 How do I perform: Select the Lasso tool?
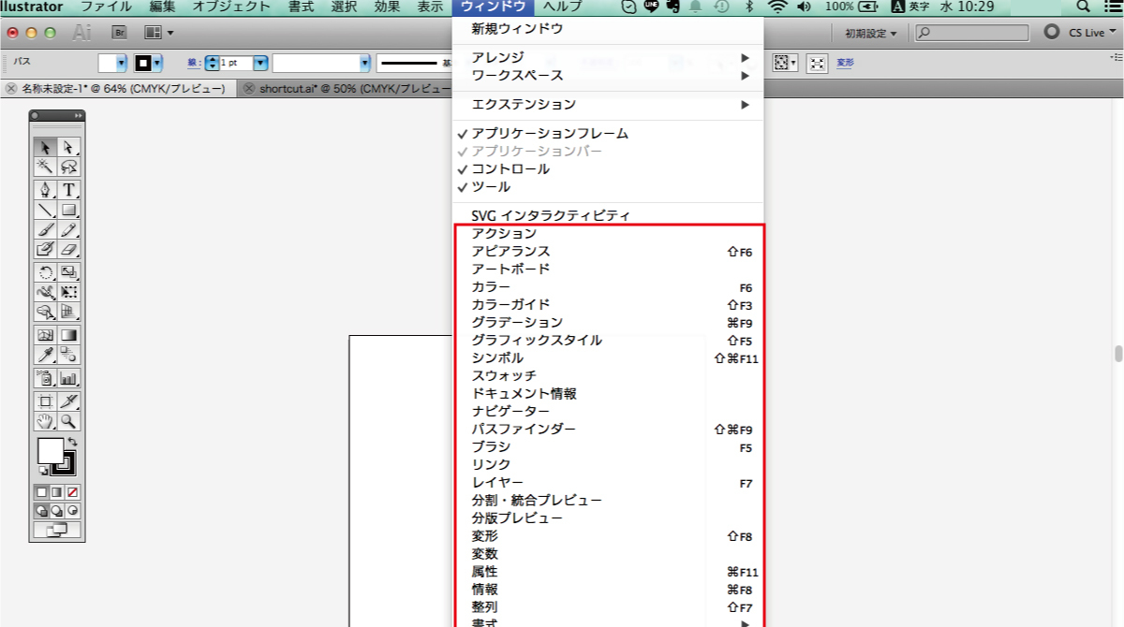pos(69,167)
